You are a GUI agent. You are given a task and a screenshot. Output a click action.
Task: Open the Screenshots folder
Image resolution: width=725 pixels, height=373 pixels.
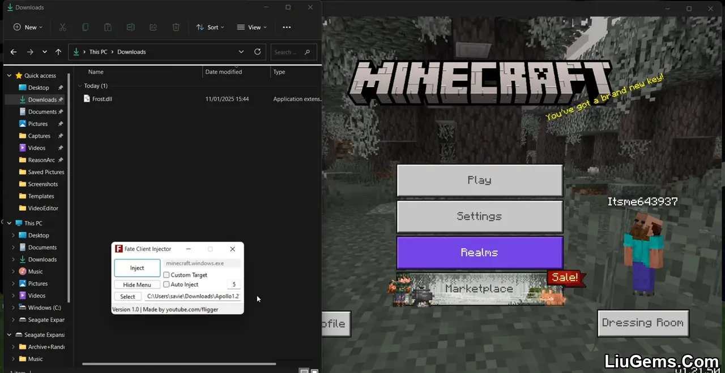pos(42,184)
